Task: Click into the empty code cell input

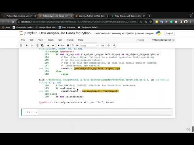Action: (x=105, y=112)
